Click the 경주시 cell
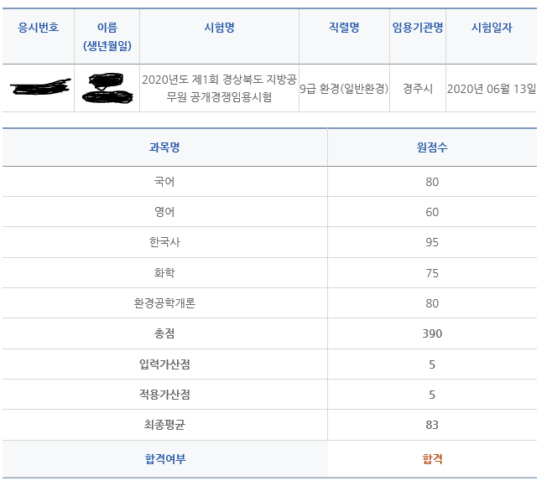The image size is (547, 496). (418, 88)
